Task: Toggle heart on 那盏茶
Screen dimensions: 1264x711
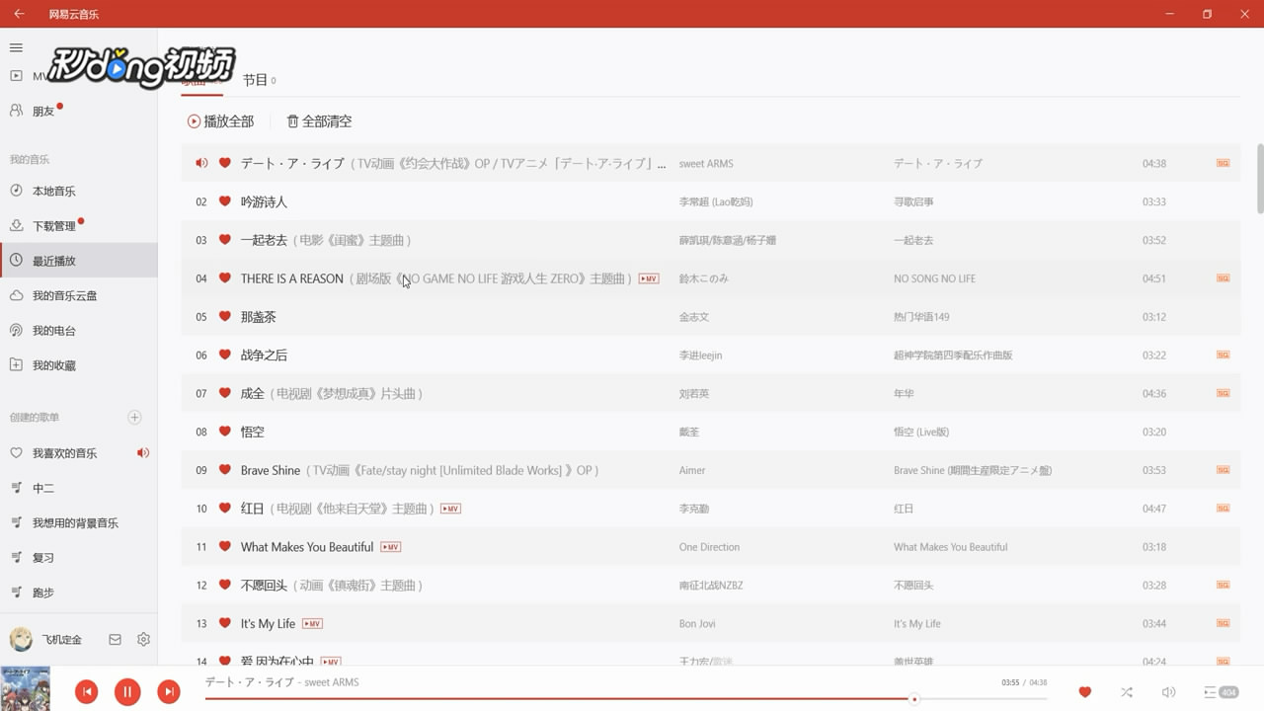Action: 225,317
